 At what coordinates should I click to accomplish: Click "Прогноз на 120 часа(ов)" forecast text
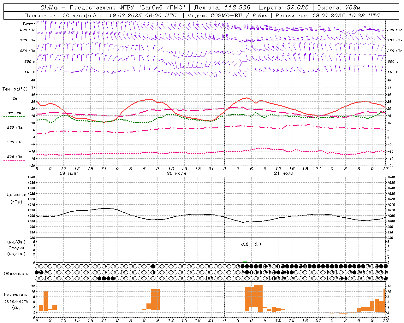pyautogui.click(x=61, y=15)
